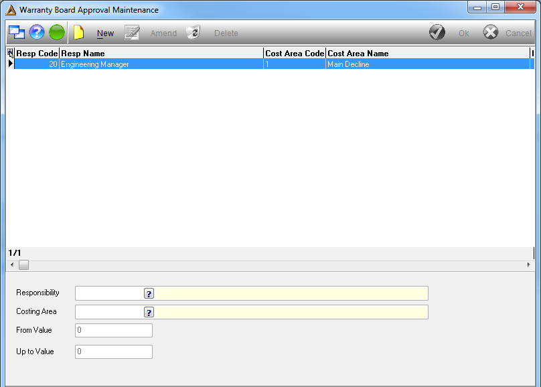Click the scroll right arrow of grid
541x387 pixels.
point(528,265)
